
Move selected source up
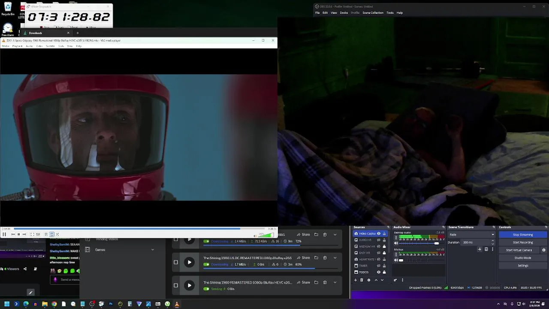coord(376,280)
